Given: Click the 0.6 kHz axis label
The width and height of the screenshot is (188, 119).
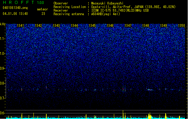Looking at the screenshot, I should (3, 113).
